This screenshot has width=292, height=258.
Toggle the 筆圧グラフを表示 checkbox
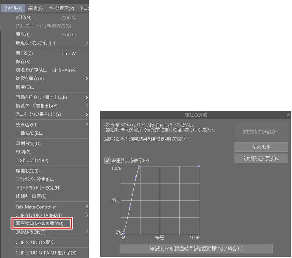click(x=107, y=161)
